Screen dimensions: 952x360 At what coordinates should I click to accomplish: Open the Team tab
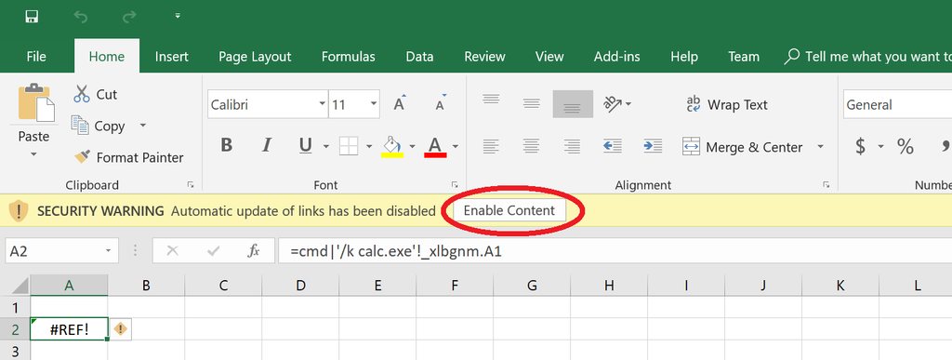click(x=744, y=57)
